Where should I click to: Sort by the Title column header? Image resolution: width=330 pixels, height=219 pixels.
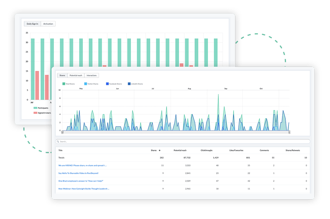[60, 150]
